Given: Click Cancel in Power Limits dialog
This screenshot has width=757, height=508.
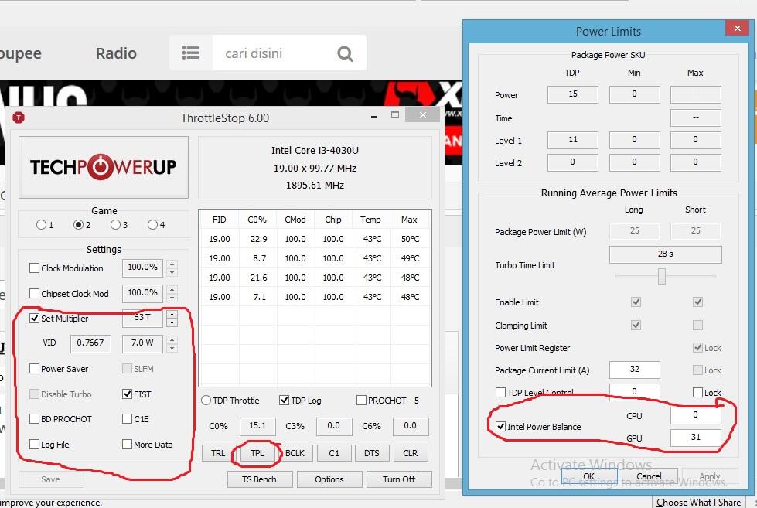Looking at the screenshot, I should click(649, 476).
